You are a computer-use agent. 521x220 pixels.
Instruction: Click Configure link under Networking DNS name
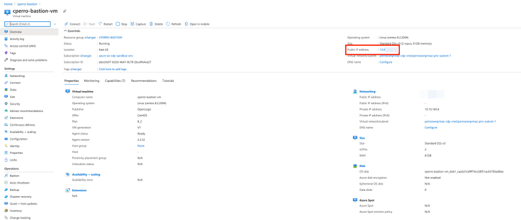click(x=431, y=127)
